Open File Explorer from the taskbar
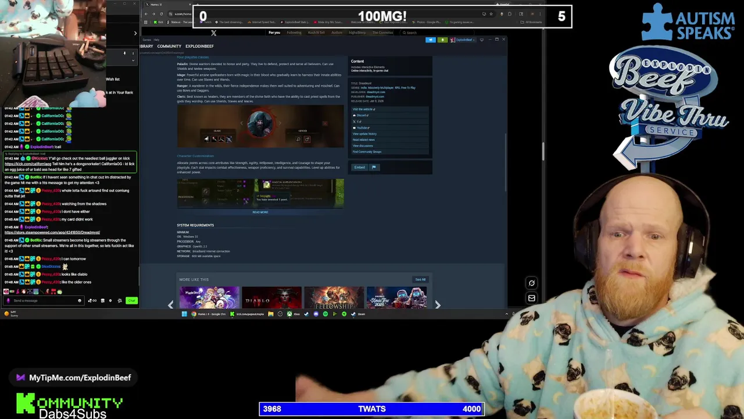Screen dimensions: 744x419 coord(271,314)
